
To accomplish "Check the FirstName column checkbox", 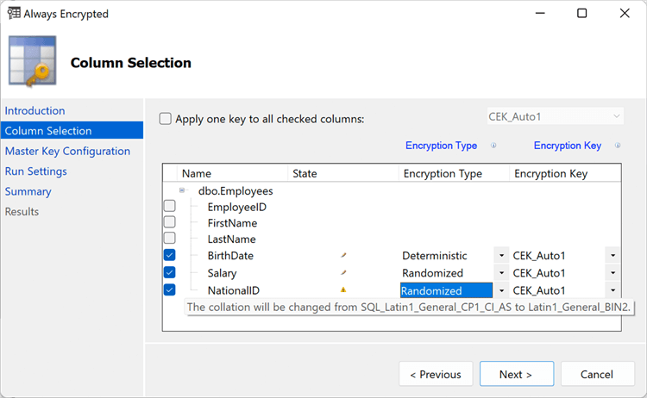I will tap(170, 222).
